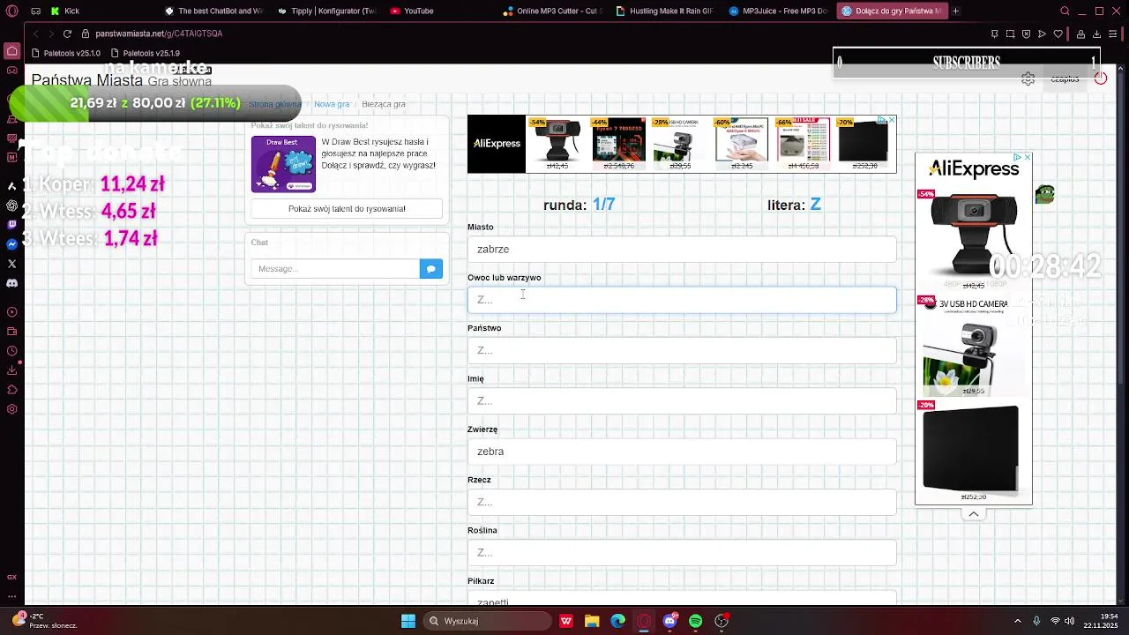Image resolution: width=1129 pixels, height=635 pixels.
Task: Open the snapshot tool in address bar
Action: tap(1011, 34)
